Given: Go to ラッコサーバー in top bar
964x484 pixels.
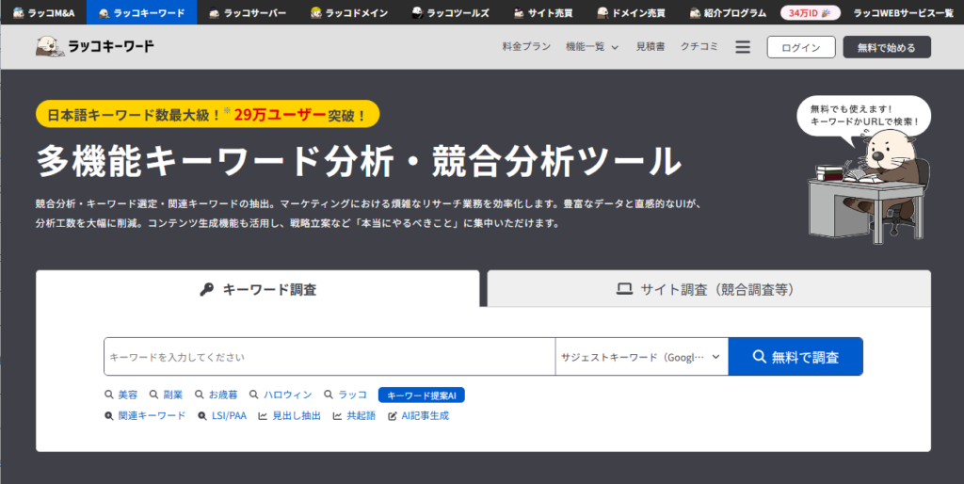Looking at the screenshot, I should click(x=248, y=12).
